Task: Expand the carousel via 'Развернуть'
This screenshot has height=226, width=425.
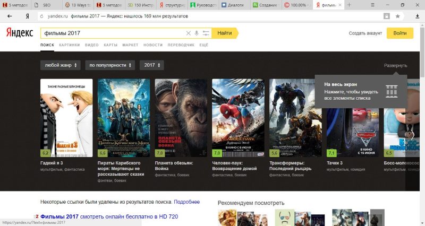Action: [395, 65]
